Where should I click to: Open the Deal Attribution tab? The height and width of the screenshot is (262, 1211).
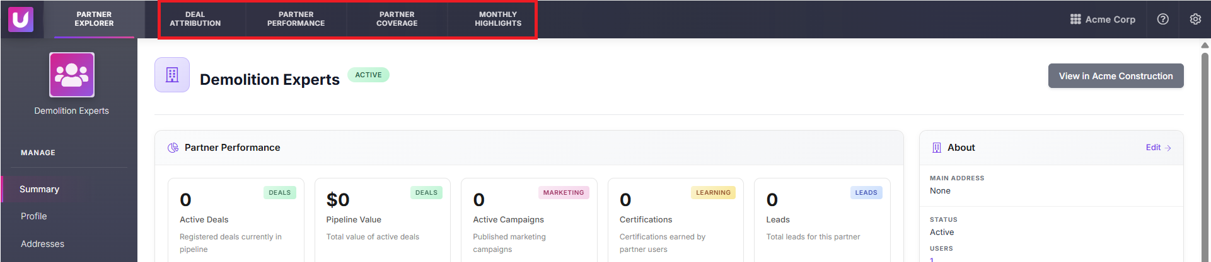point(195,19)
